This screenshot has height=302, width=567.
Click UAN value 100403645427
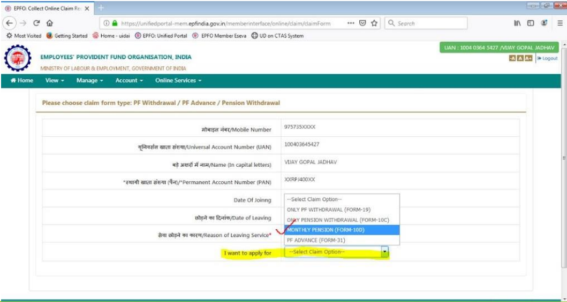point(302,144)
